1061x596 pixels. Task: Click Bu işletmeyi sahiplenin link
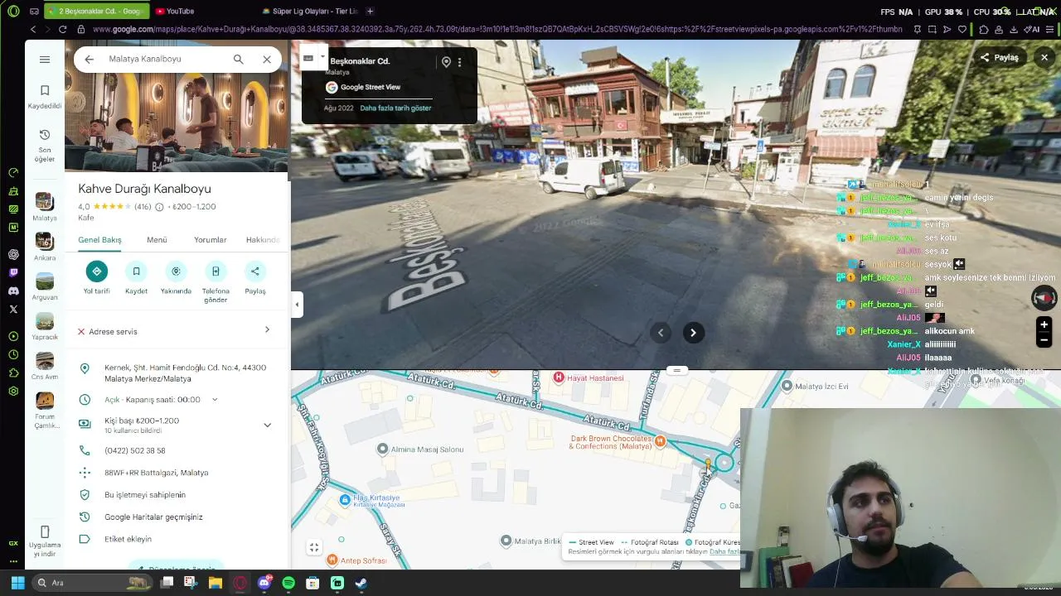[145, 495]
